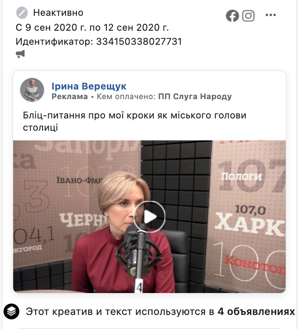Open Ірина Верещук's profile picture
298x329 pixels.
click(x=32, y=90)
